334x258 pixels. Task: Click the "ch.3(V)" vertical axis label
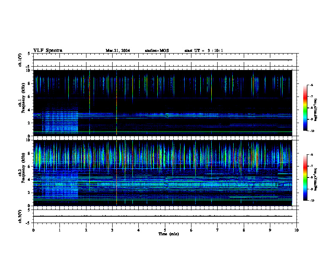click(20, 216)
